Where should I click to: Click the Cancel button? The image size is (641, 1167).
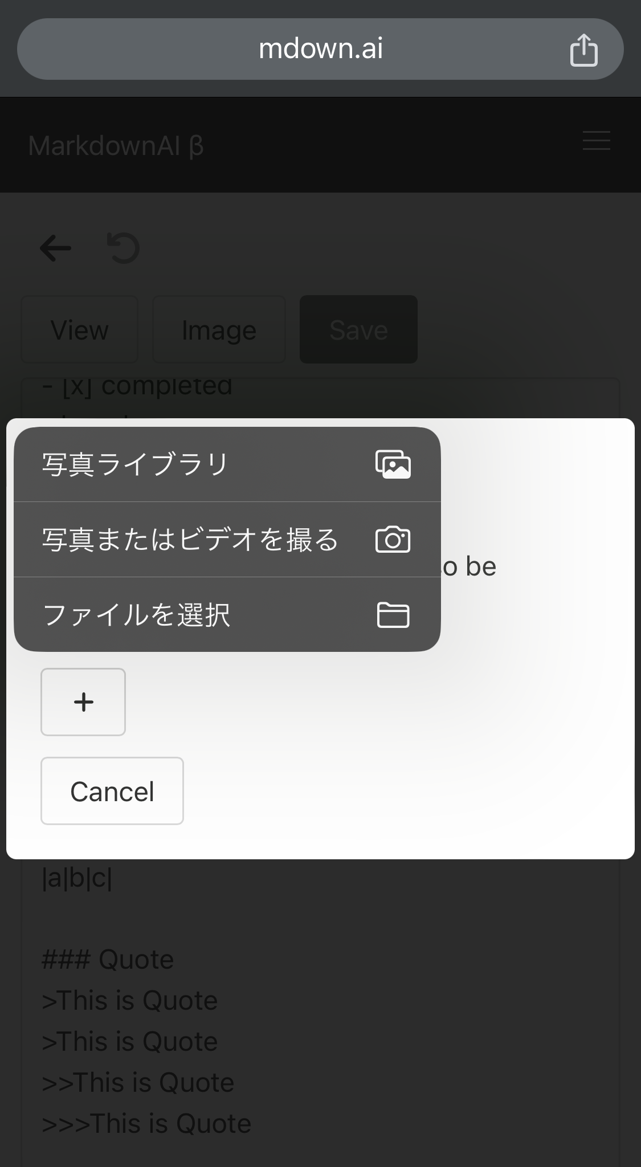(112, 791)
